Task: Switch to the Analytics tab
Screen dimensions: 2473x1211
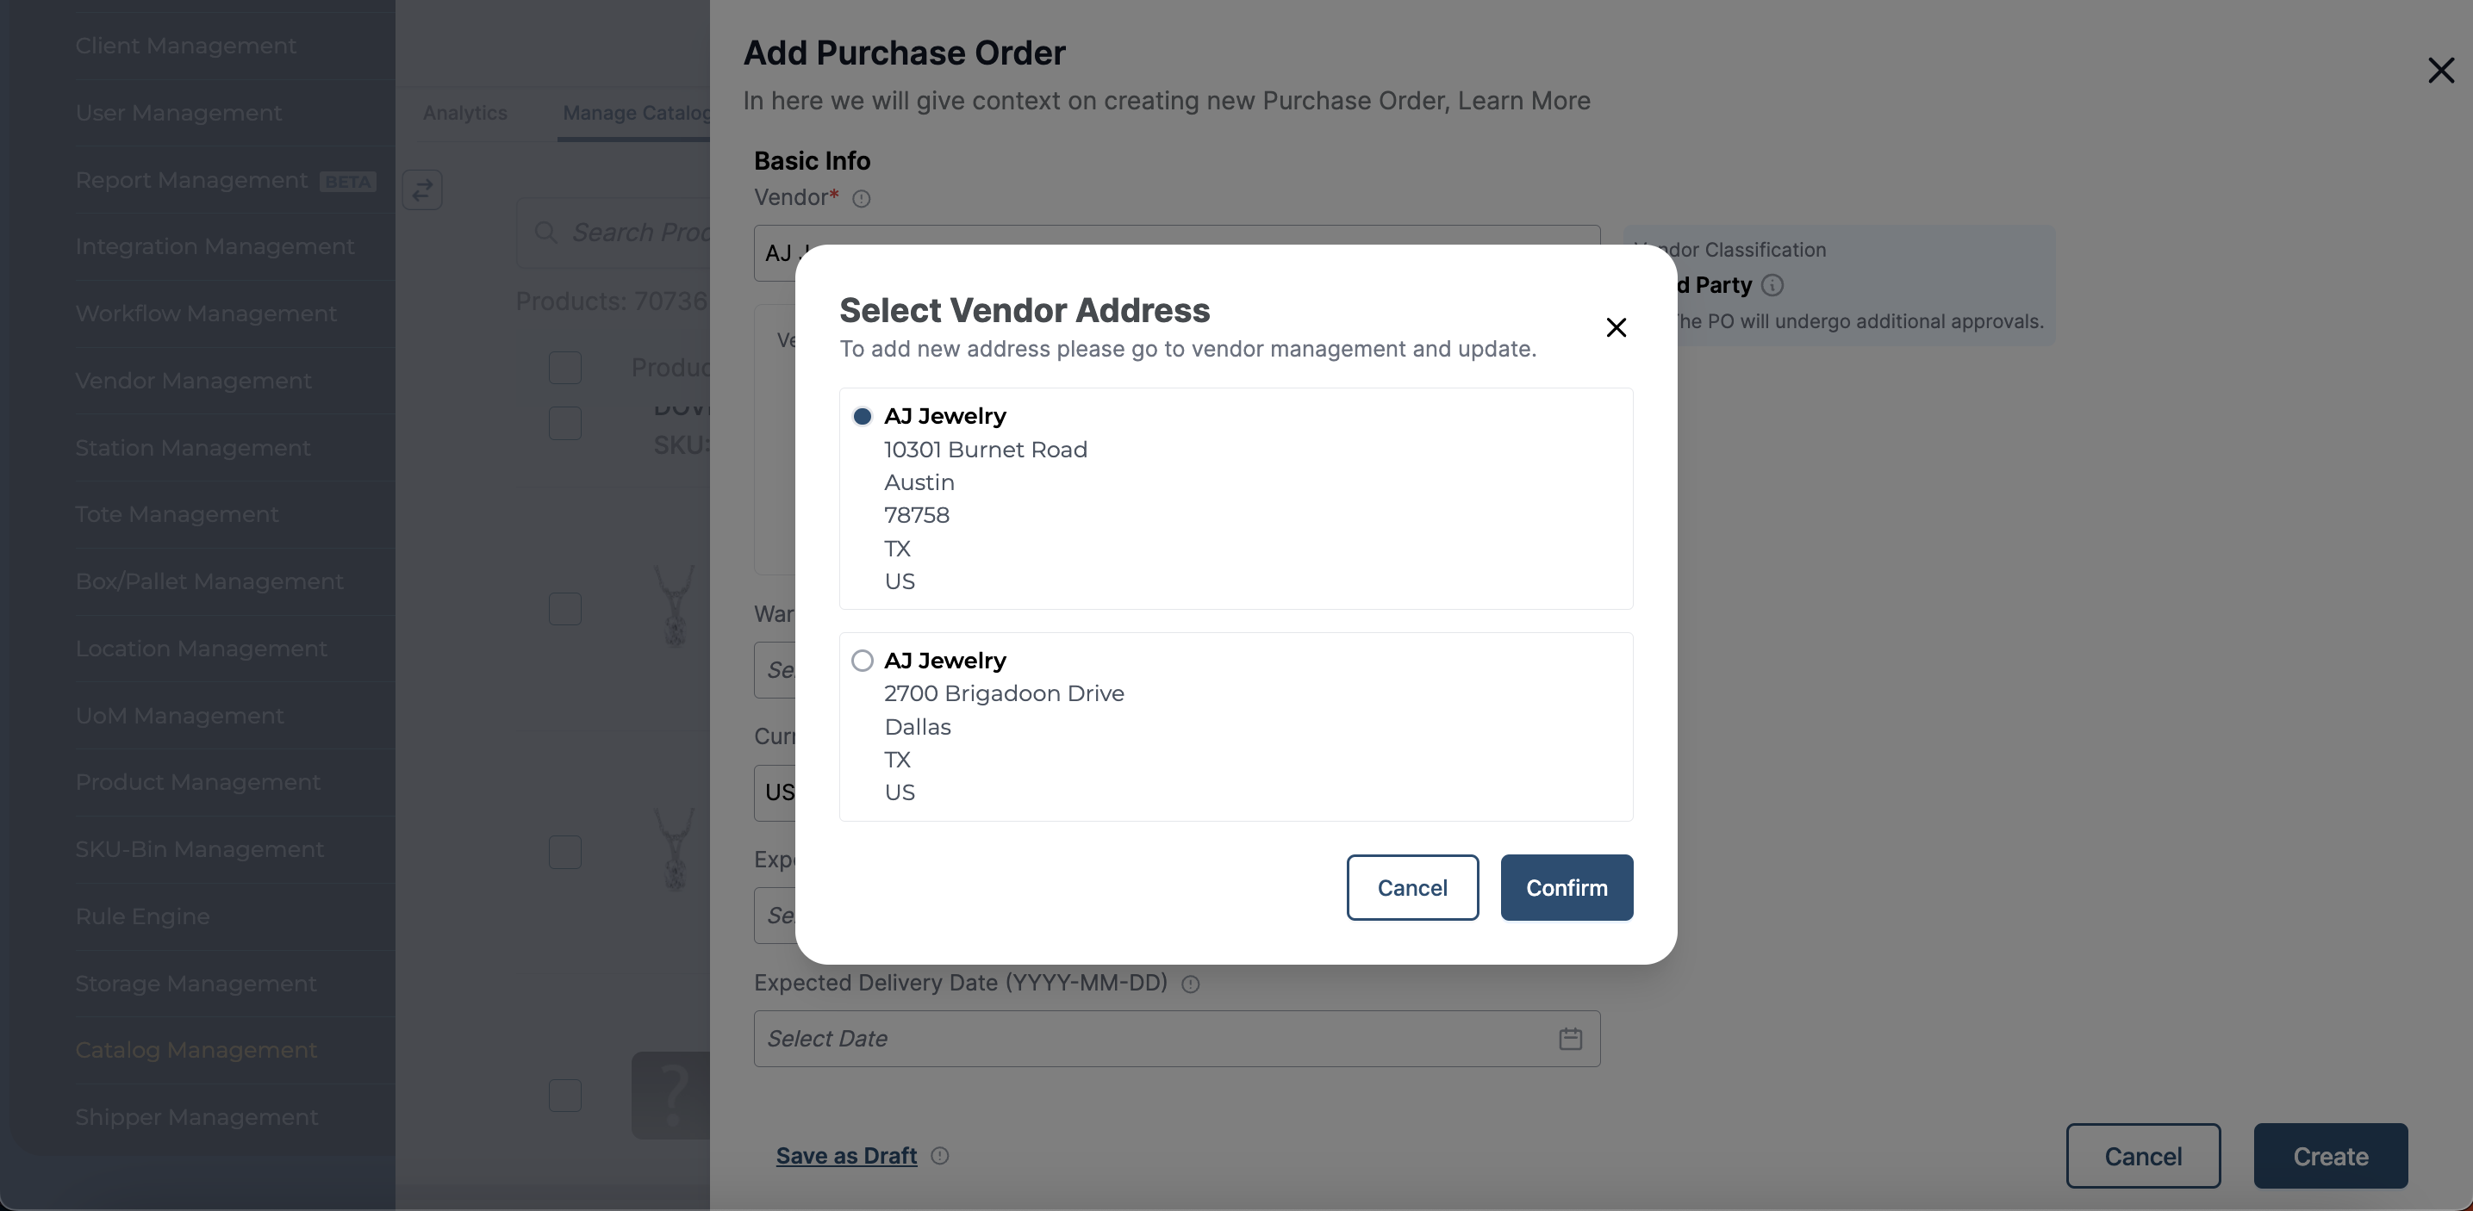Action: (464, 112)
